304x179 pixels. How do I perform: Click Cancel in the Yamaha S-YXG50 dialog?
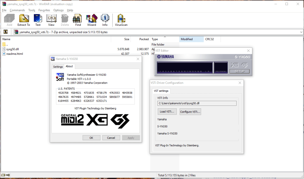coord(111,138)
